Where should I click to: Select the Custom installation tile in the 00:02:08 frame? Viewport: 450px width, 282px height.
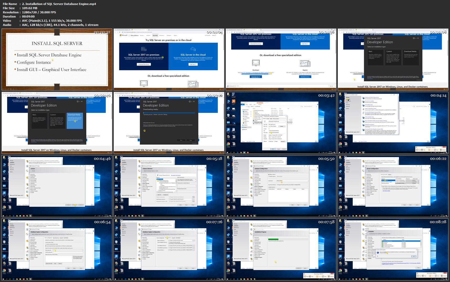393,57
